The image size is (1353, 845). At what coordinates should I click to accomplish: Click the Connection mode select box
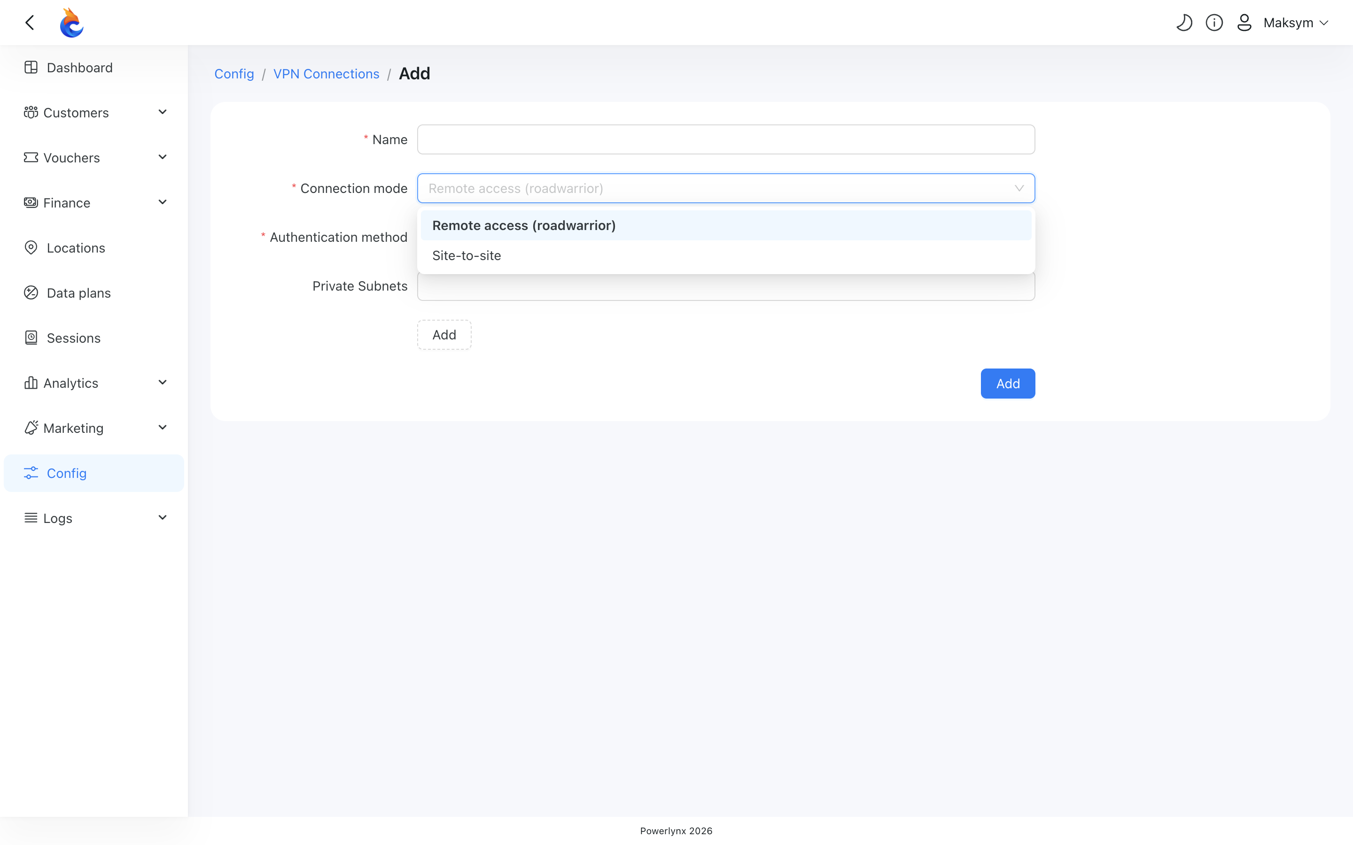(726, 188)
